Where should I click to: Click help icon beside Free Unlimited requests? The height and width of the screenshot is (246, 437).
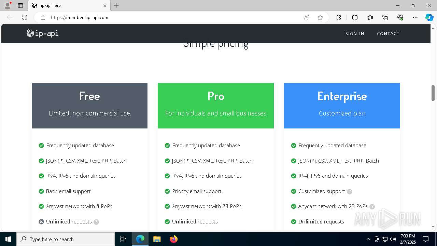click(x=96, y=222)
